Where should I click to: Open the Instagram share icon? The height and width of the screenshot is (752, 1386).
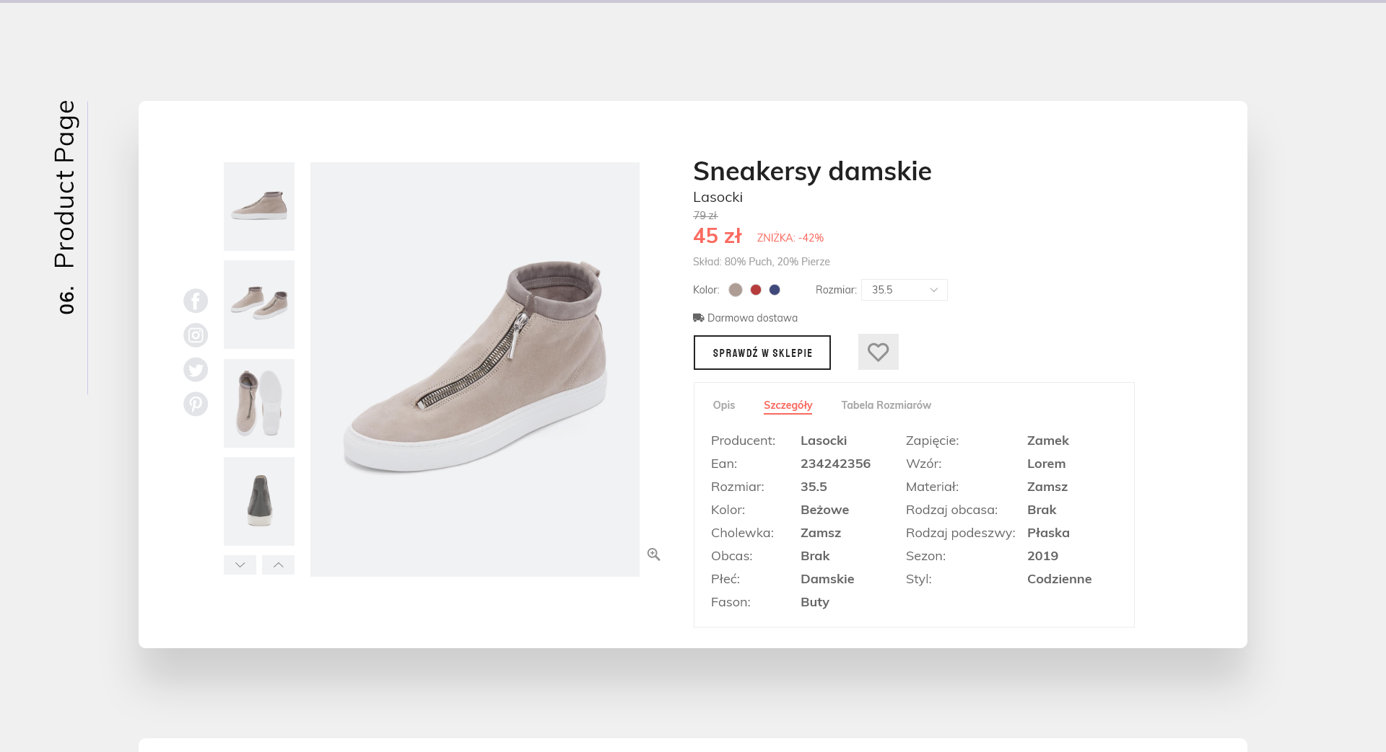pos(196,335)
